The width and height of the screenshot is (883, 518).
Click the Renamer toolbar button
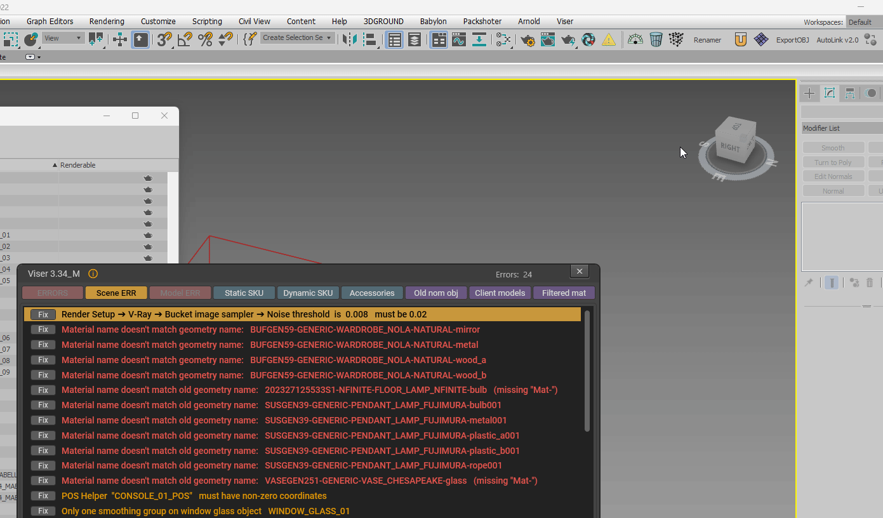tap(707, 40)
